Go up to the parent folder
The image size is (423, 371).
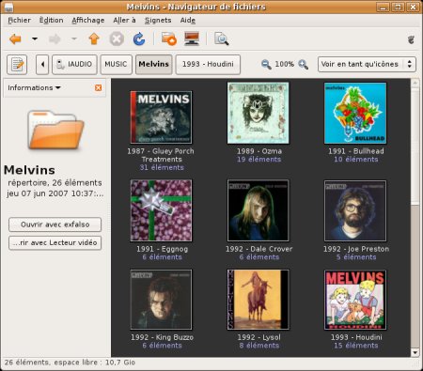[x=94, y=39]
